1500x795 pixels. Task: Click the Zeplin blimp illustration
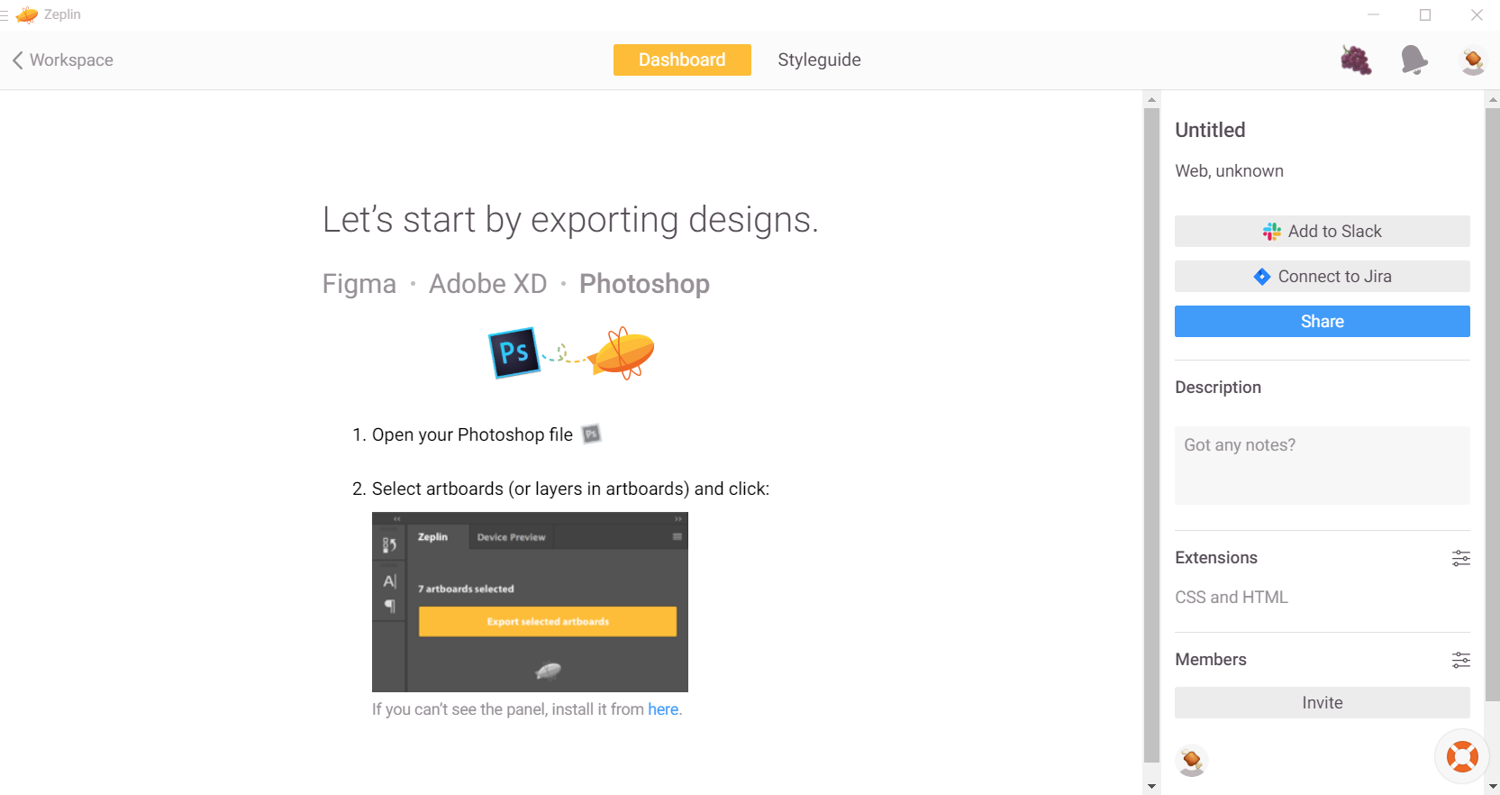tap(621, 352)
